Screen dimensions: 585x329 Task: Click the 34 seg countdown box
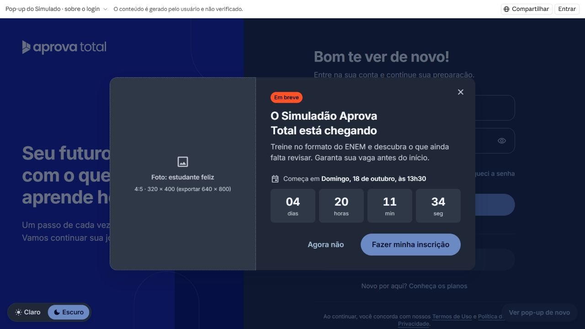pos(438,206)
